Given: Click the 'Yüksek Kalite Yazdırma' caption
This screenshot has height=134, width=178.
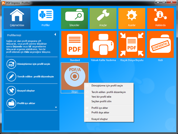Looking at the screenshot, I should point(103,60).
